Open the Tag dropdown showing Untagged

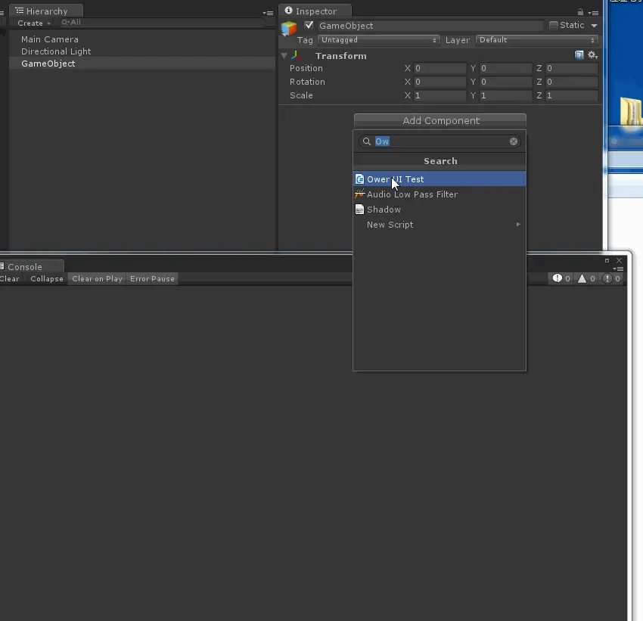click(x=378, y=40)
